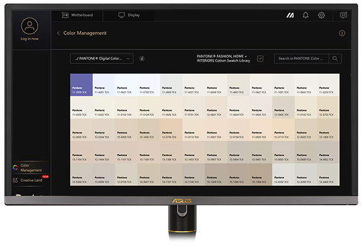Select the Pantone 12-4302 TCX swatch
363x251 pixels.
pyautogui.click(x=283, y=174)
